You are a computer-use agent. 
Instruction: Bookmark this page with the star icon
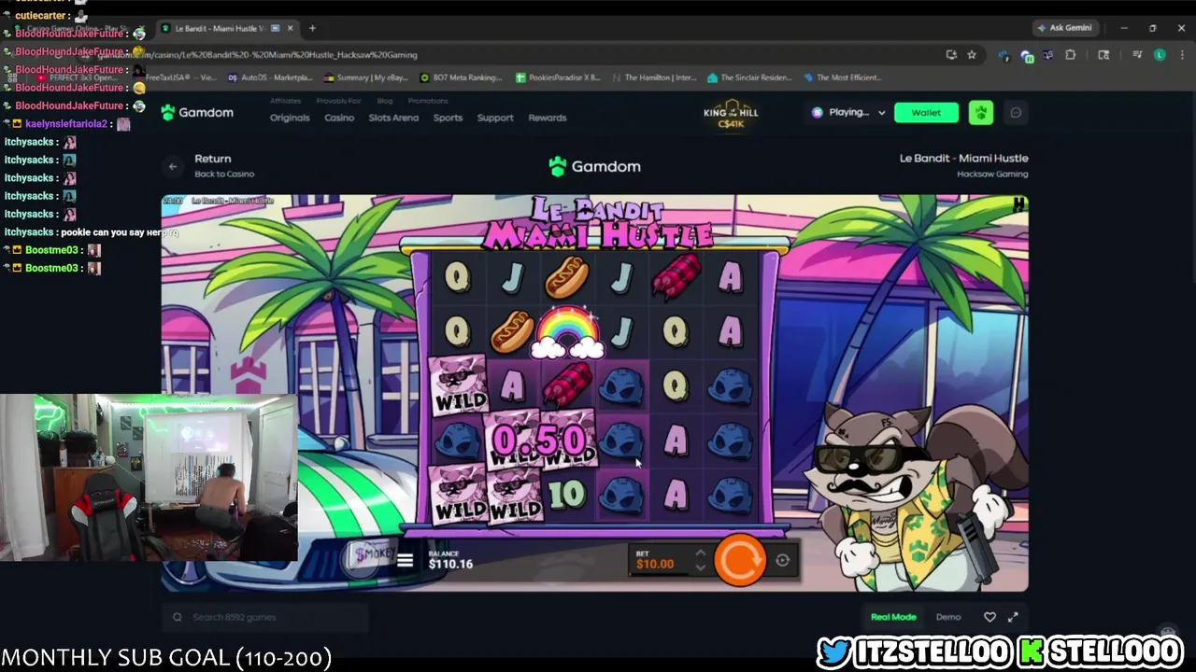(x=972, y=55)
